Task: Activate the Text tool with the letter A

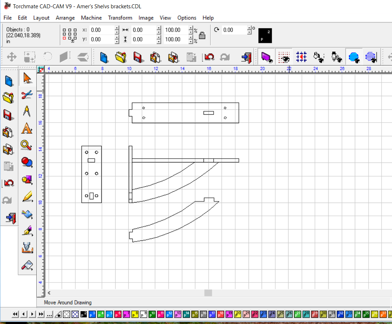Action: 27,129
